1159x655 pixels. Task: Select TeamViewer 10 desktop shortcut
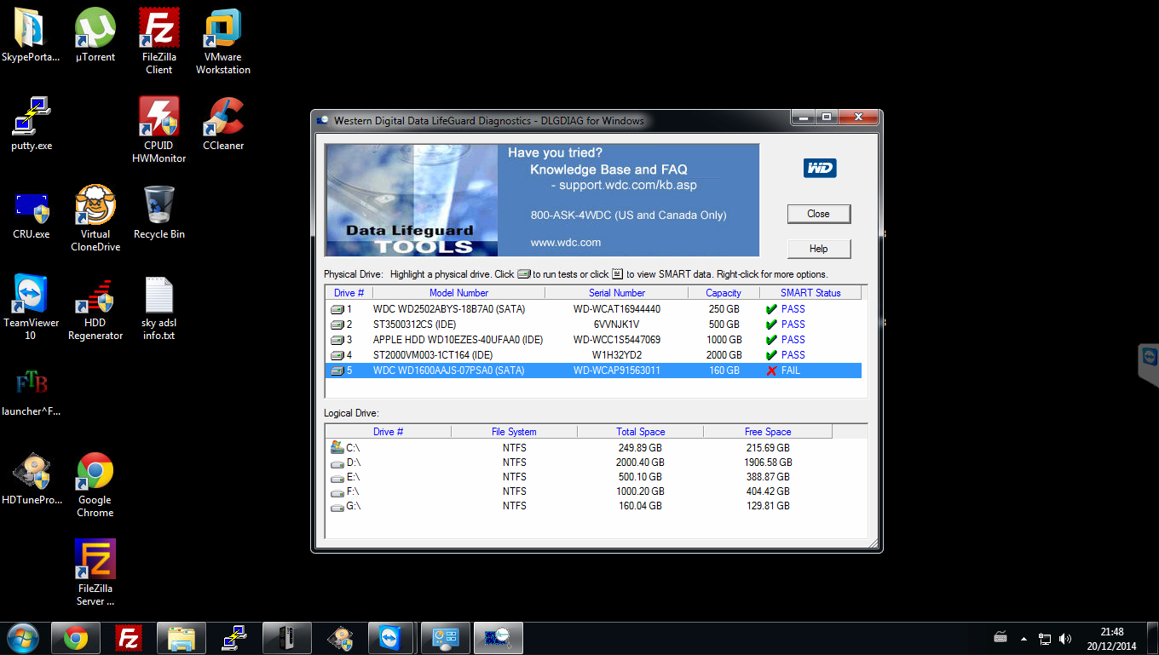[32, 307]
